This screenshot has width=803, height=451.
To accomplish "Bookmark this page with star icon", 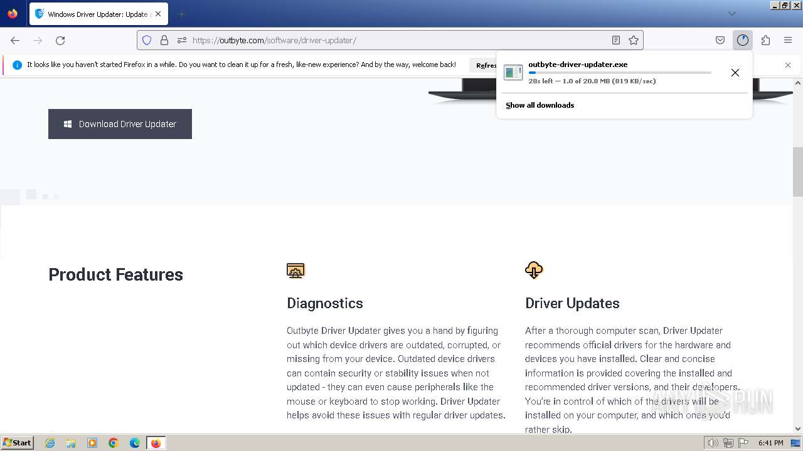I will coord(634,40).
